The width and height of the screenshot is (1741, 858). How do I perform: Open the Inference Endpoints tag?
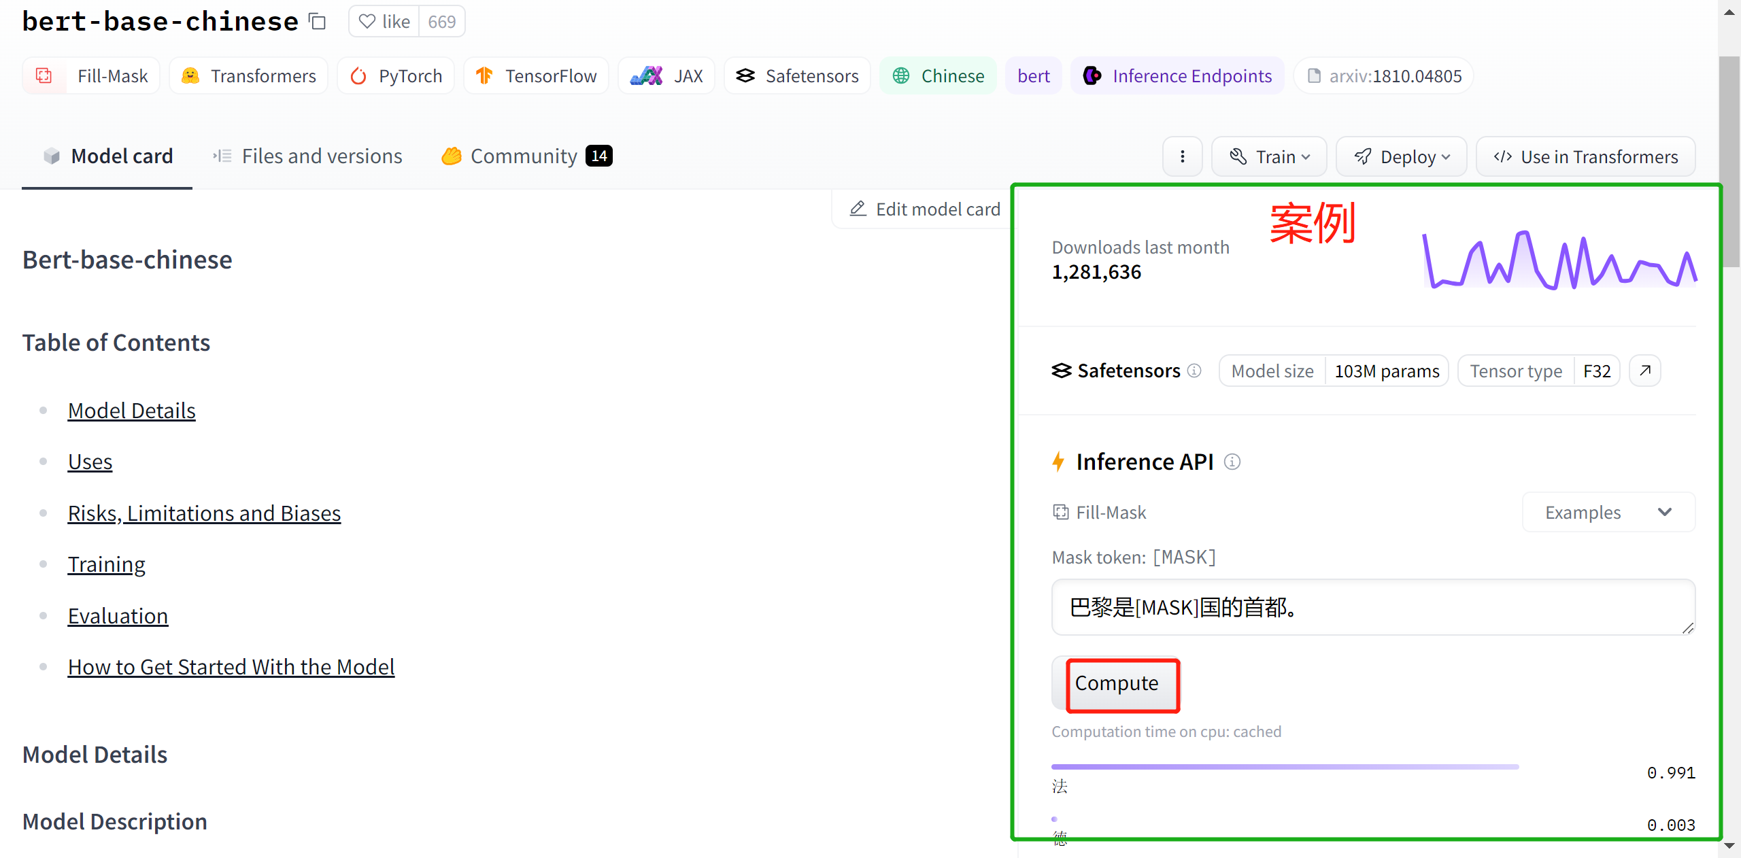click(x=1177, y=75)
